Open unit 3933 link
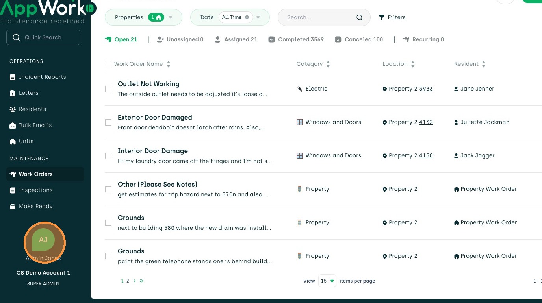 pyautogui.click(x=426, y=89)
